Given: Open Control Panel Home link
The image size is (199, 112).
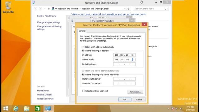Looking at the screenshot, I should click(x=47, y=16).
